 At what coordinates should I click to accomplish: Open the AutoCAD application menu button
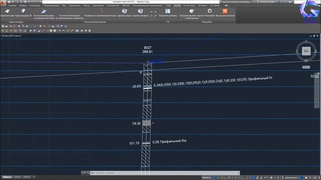[x=3, y=3]
